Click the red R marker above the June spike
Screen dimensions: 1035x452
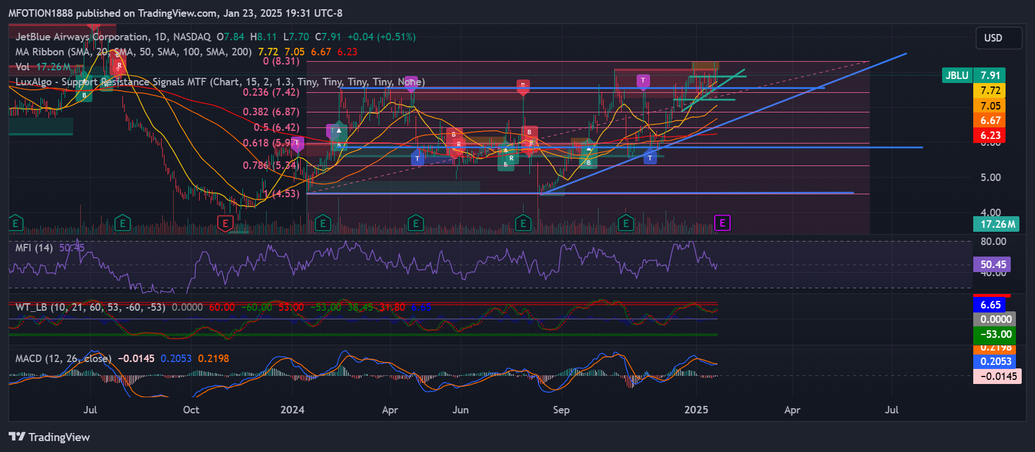(523, 87)
